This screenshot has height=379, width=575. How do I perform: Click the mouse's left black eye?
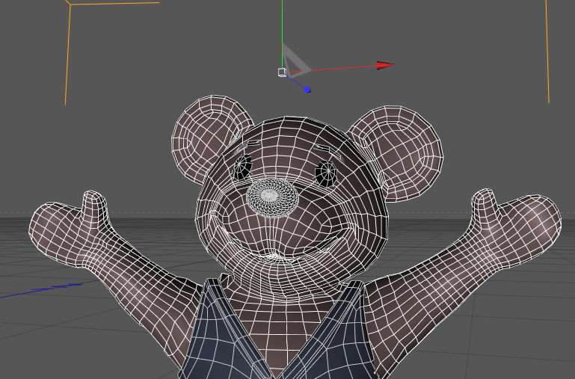coord(242,167)
